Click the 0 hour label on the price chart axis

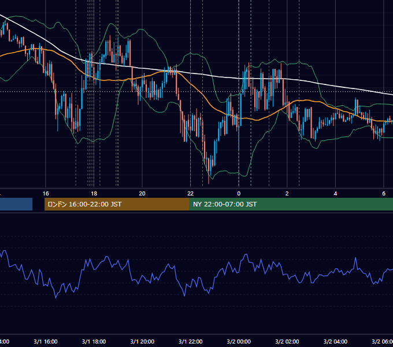tap(239, 194)
